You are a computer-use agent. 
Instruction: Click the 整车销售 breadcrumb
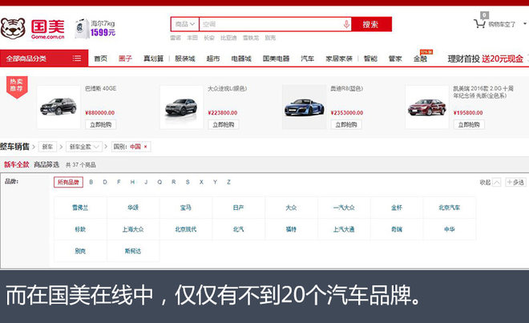pos(15,147)
